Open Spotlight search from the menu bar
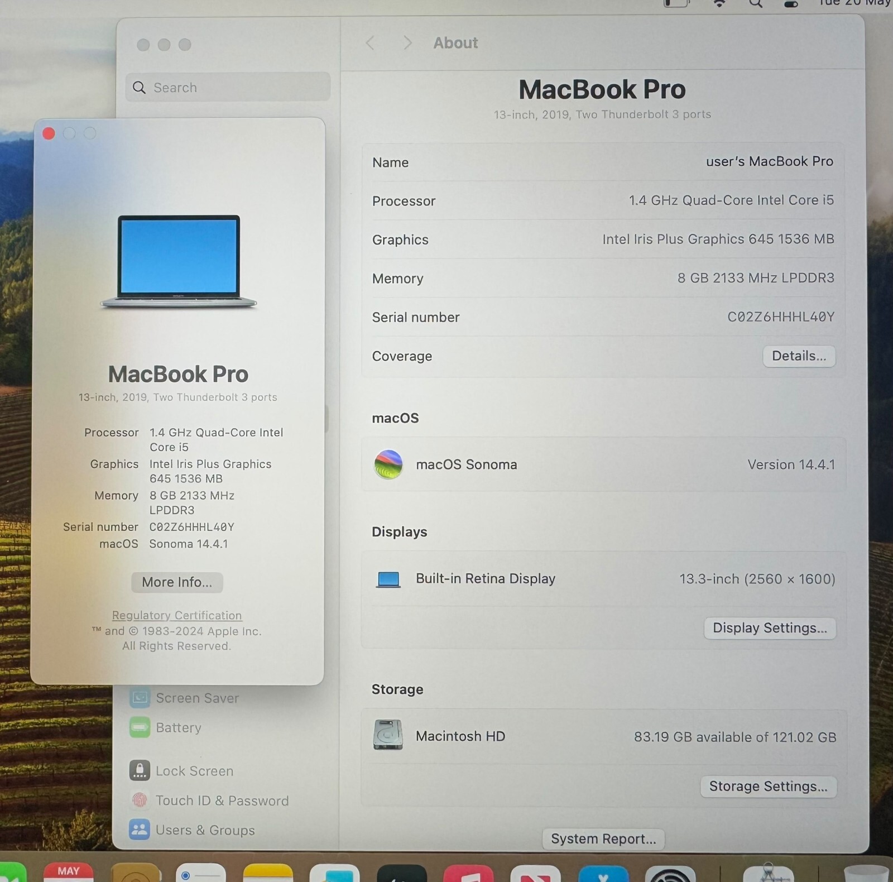Screen dimensions: 893x882 (756, 3)
